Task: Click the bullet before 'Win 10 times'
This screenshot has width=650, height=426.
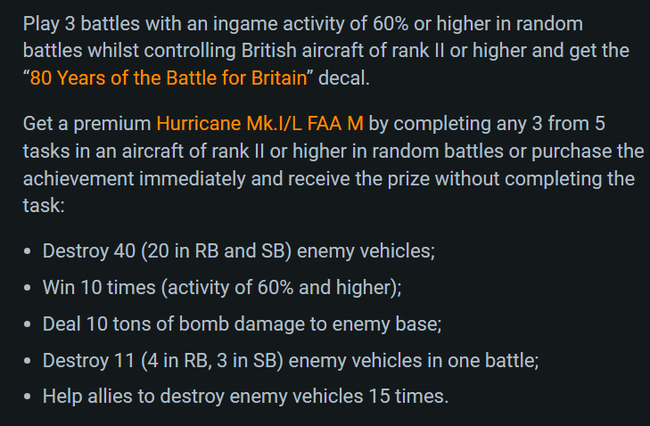Action: pyautogui.click(x=28, y=288)
